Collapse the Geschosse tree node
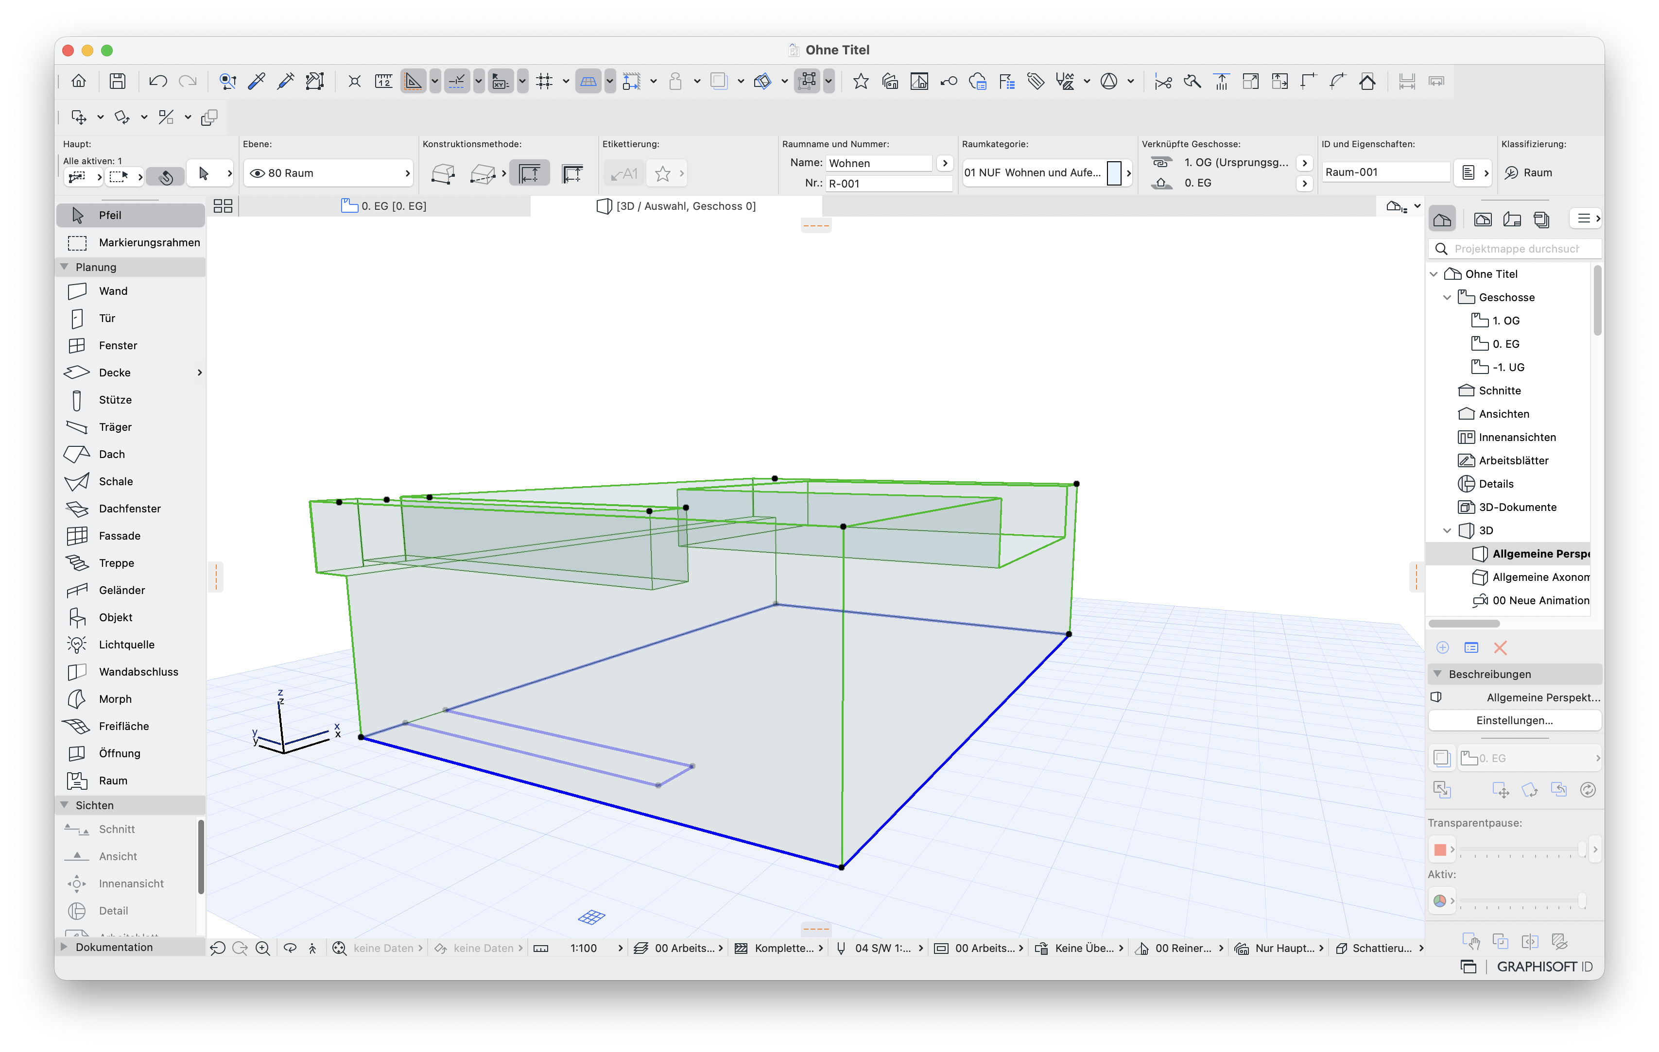1659x1052 pixels. click(1447, 297)
